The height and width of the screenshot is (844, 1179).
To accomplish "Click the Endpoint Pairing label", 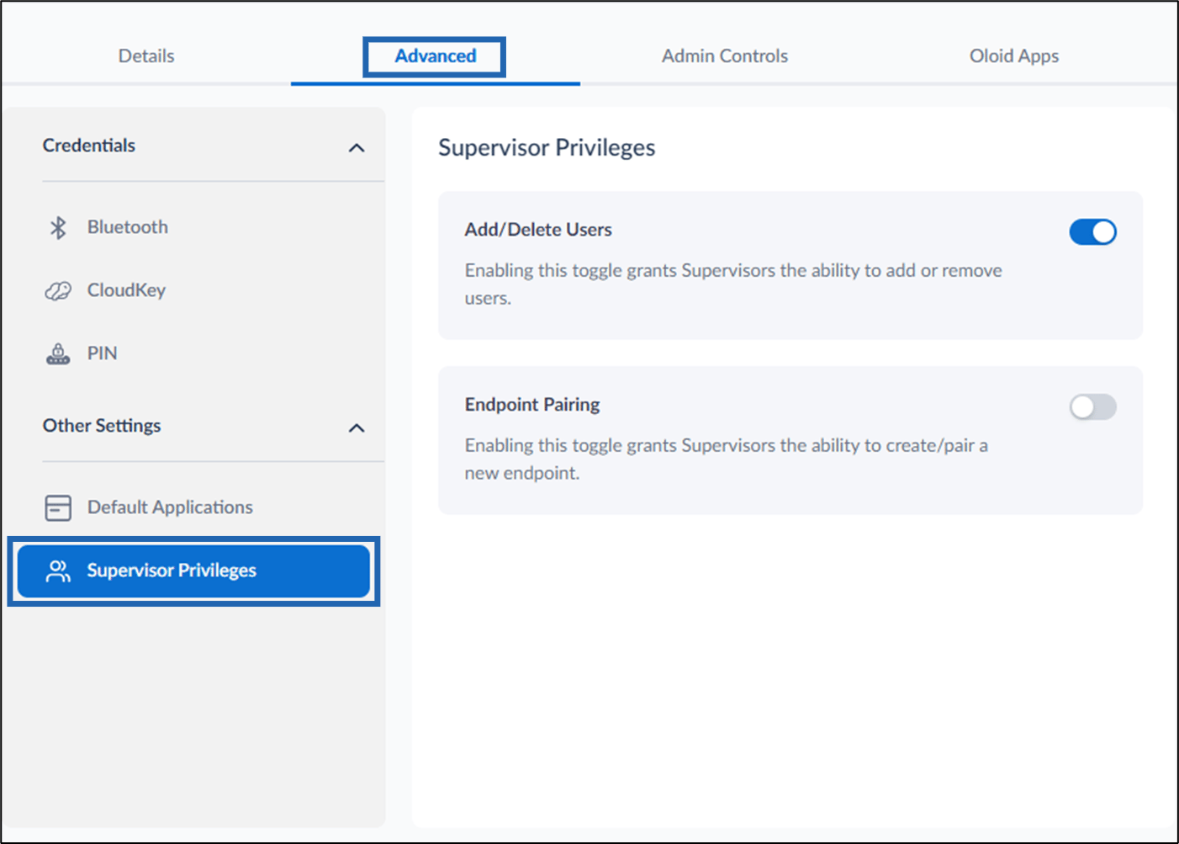I will (532, 405).
